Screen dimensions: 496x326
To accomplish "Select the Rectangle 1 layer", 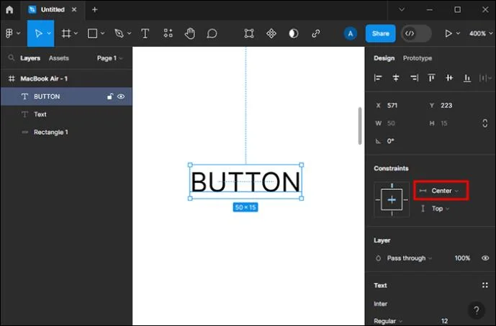I will pyautogui.click(x=66, y=132).
